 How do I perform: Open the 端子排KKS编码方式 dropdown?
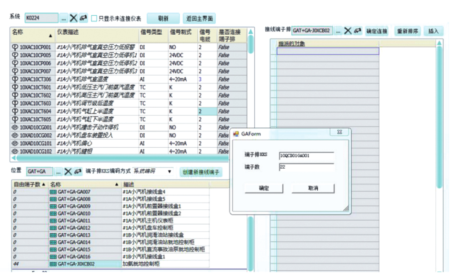[x=170, y=172]
